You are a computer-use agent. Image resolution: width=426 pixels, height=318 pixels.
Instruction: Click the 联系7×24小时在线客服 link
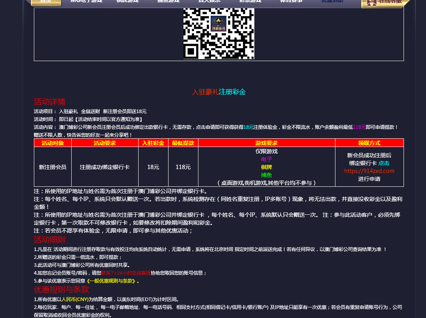tap(126, 273)
